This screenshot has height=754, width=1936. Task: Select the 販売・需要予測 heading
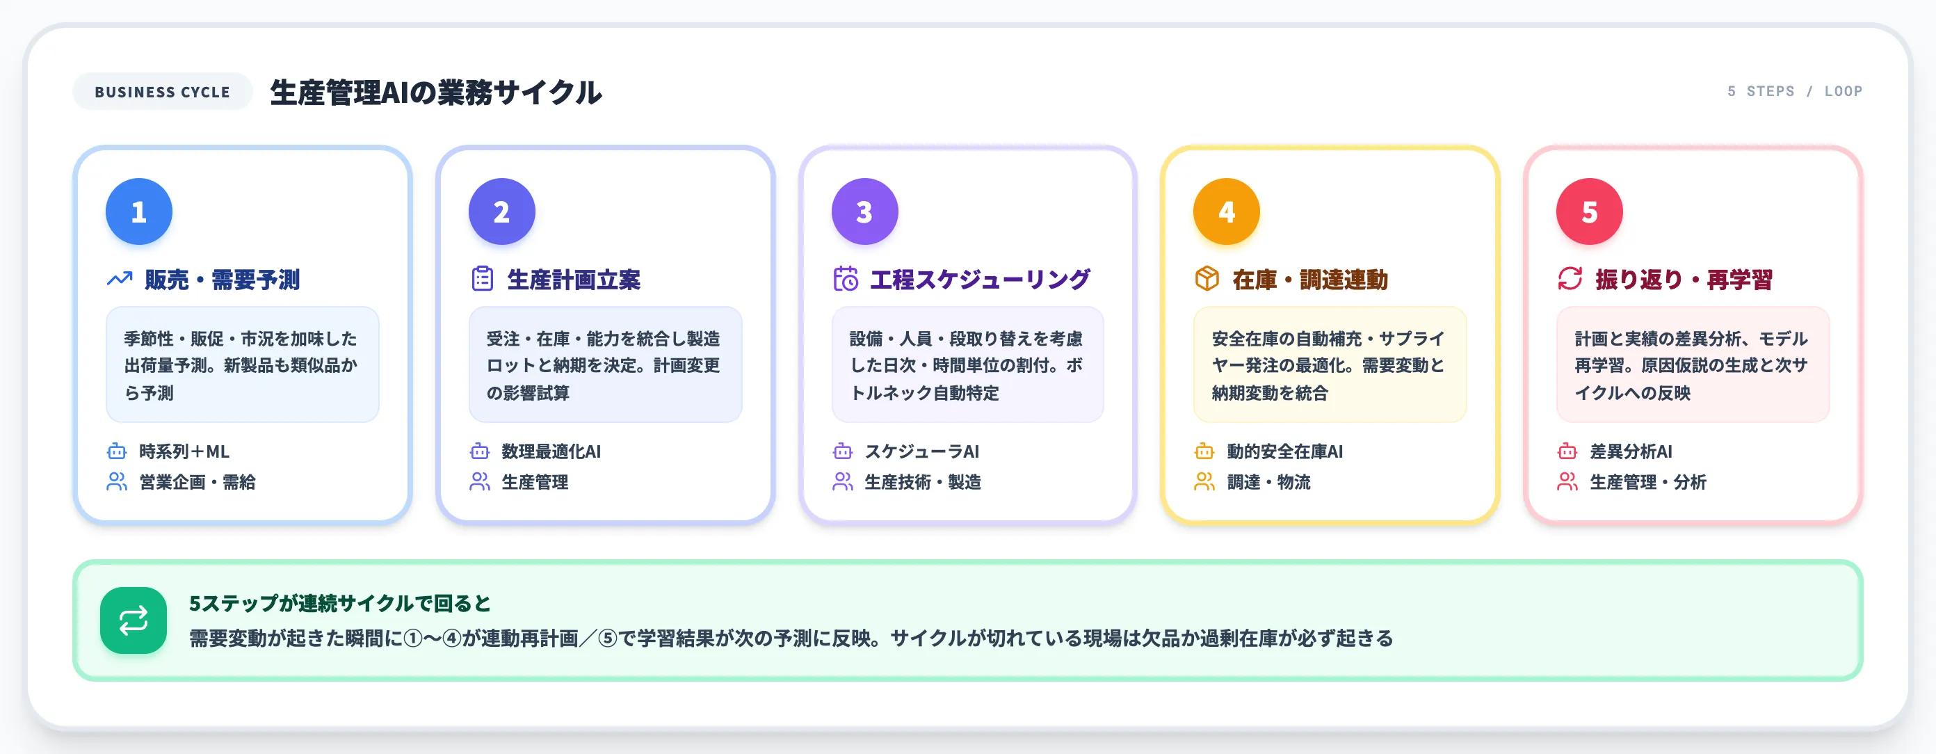pos(223,280)
